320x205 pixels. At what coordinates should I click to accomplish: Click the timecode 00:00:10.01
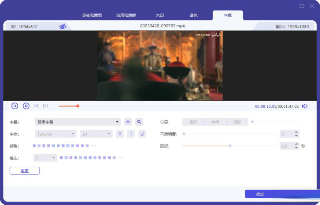[265, 106]
